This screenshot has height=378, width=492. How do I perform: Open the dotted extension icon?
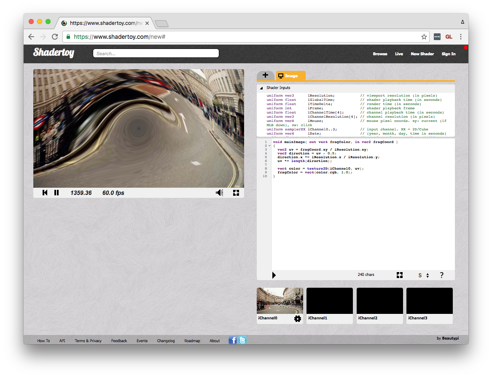437,37
